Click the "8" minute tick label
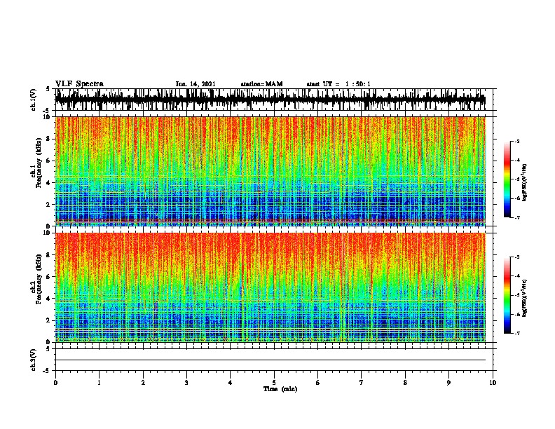 pyautogui.click(x=405, y=383)
